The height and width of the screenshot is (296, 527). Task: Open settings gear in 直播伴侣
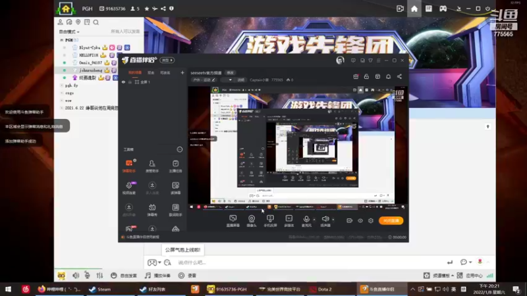click(x=371, y=220)
